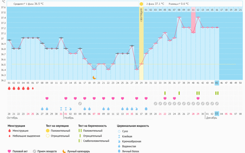Image resolution: width=245 pixels, height=153 pixels.
Task: Click the temperature point on cycle day 28
Action: [136, 69]
